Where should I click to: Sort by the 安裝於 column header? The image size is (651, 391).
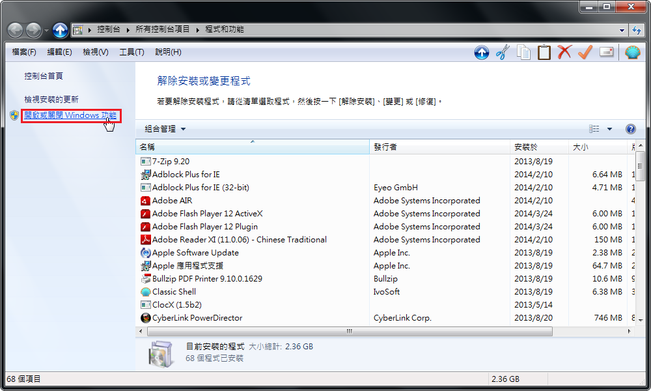pyautogui.click(x=539, y=147)
